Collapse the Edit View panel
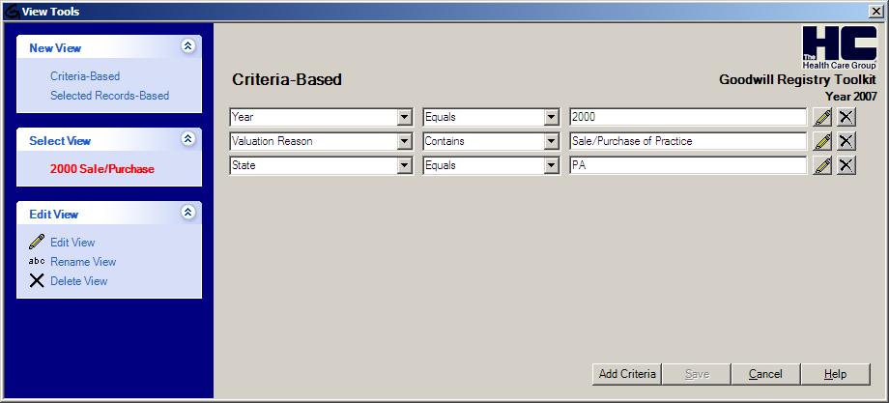This screenshot has height=403, width=889. (x=188, y=213)
